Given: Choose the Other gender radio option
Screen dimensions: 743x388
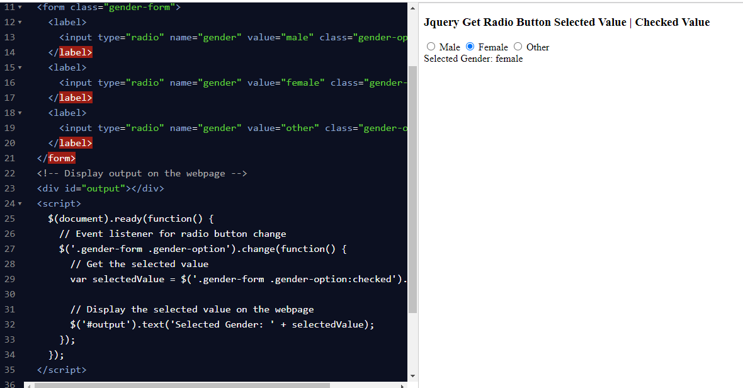Looking at the screenshot, I should click(x=518, y=47).
